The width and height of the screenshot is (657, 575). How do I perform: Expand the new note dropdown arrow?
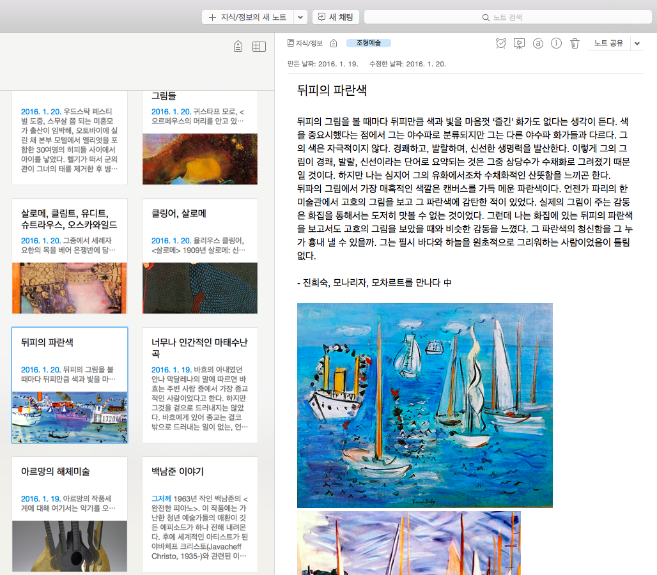tap(299, 17)
